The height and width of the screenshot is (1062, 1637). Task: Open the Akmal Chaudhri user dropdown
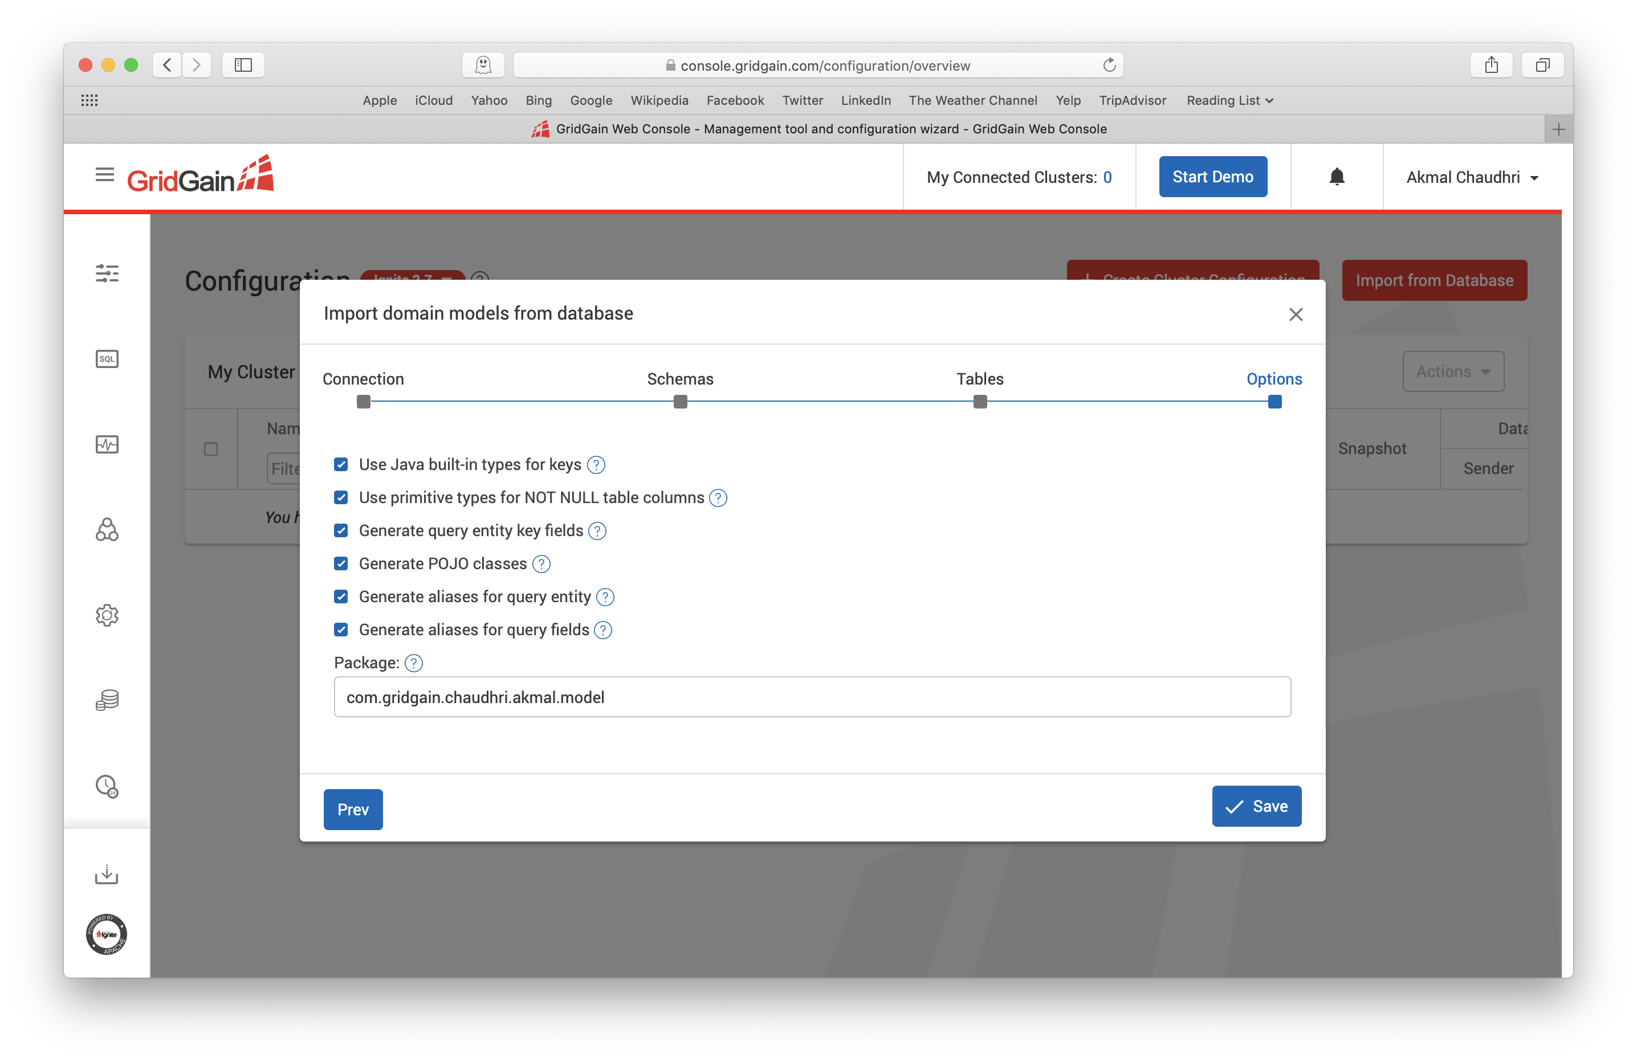1469,177
